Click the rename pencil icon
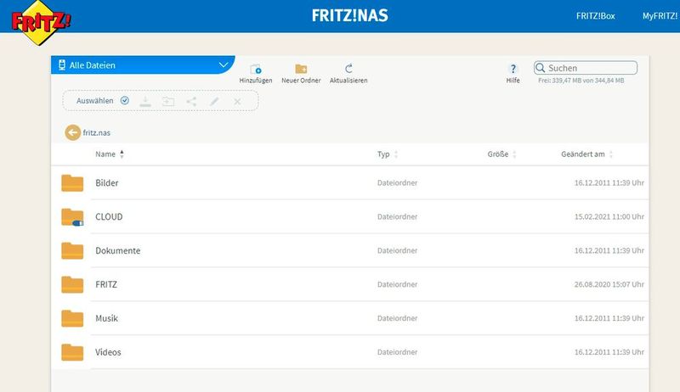The image size is (680, 392). coord(214,101)
